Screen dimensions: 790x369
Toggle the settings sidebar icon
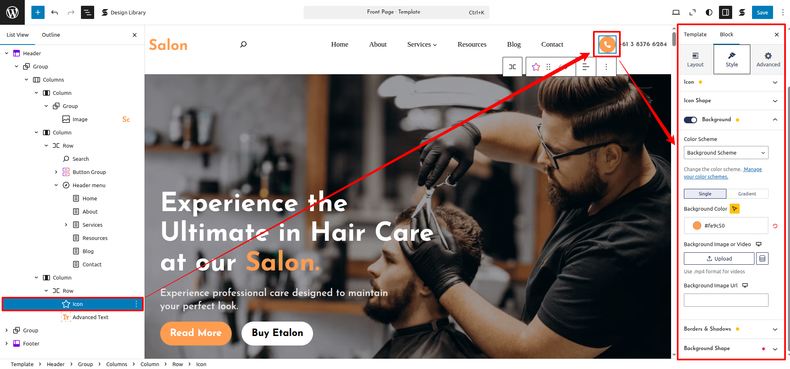(x=726, y=12)
